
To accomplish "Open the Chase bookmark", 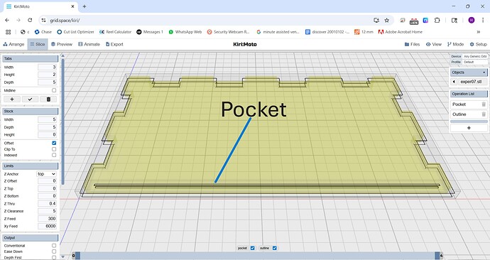I will pos(43,32).
